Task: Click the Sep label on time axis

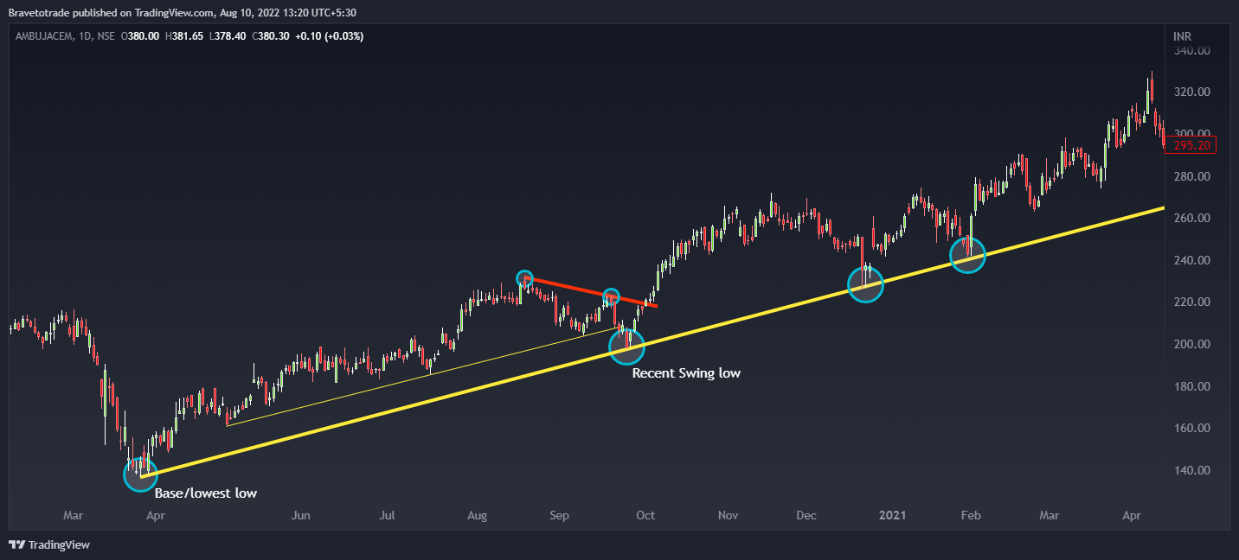Action: click(560, 516)
